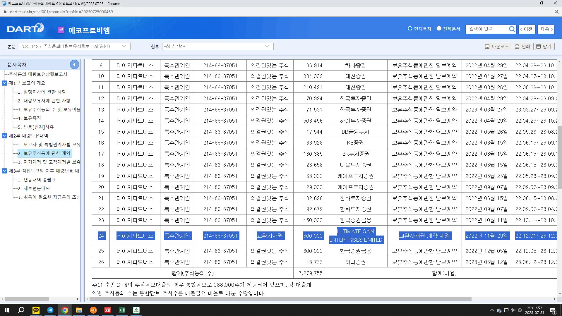Viewport: 562px width, 316px height.
Task: Click the site lock icon in address bar
Action: point(5,12)
